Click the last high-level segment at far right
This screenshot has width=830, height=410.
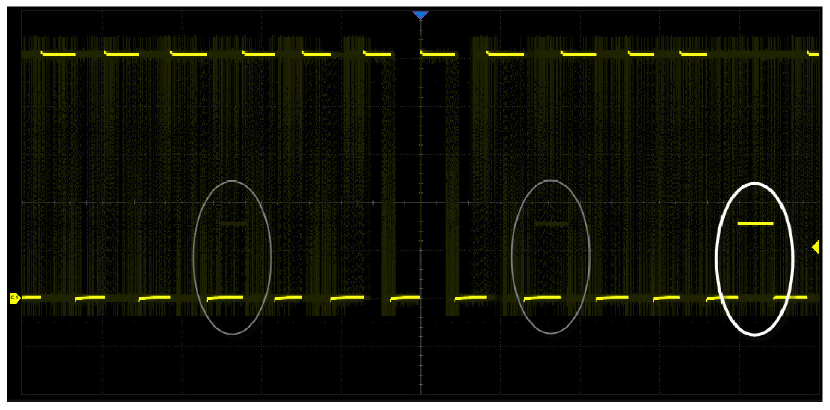[812, 53]
